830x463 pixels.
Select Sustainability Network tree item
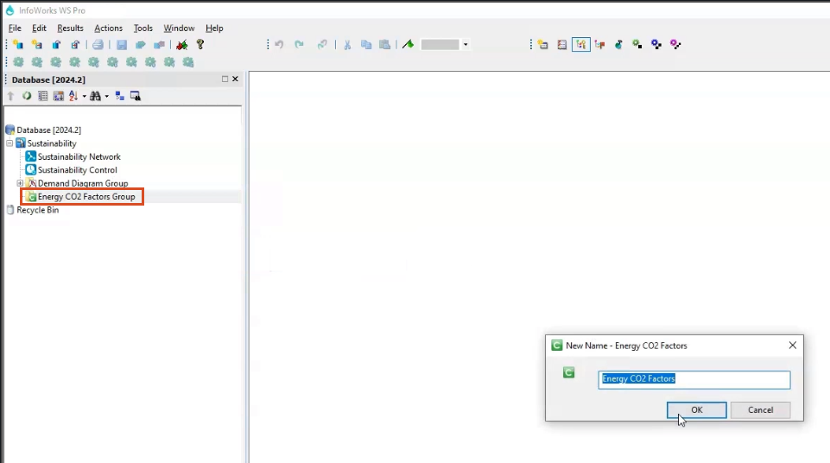[x=79, y=156]
